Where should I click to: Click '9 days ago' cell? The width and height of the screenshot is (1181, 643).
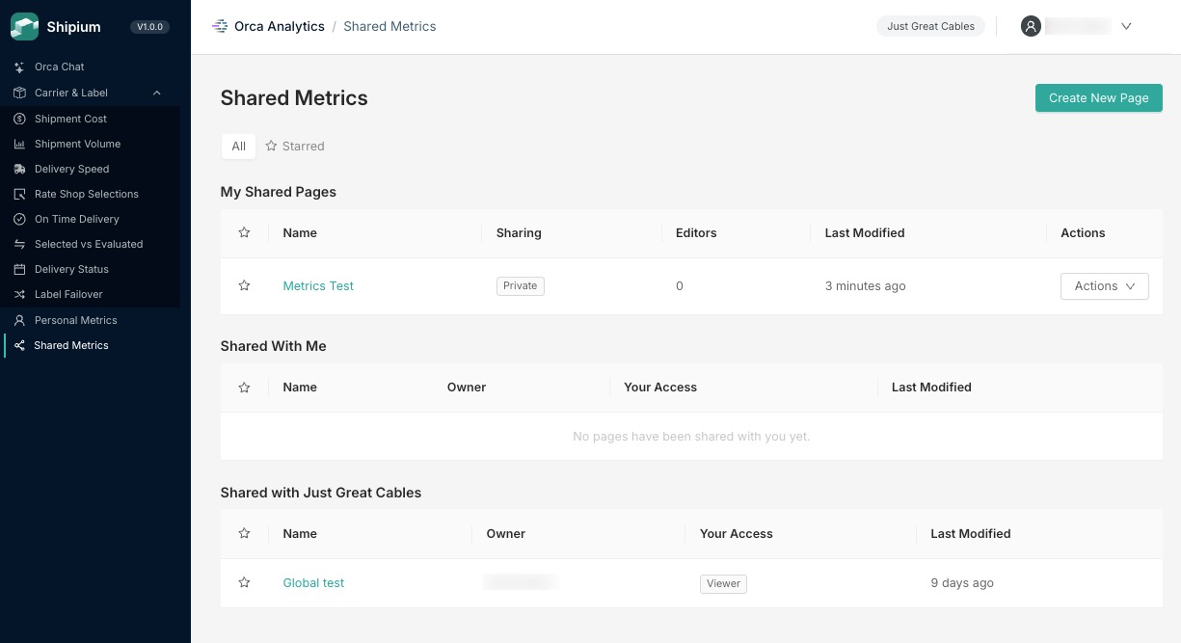962,582
